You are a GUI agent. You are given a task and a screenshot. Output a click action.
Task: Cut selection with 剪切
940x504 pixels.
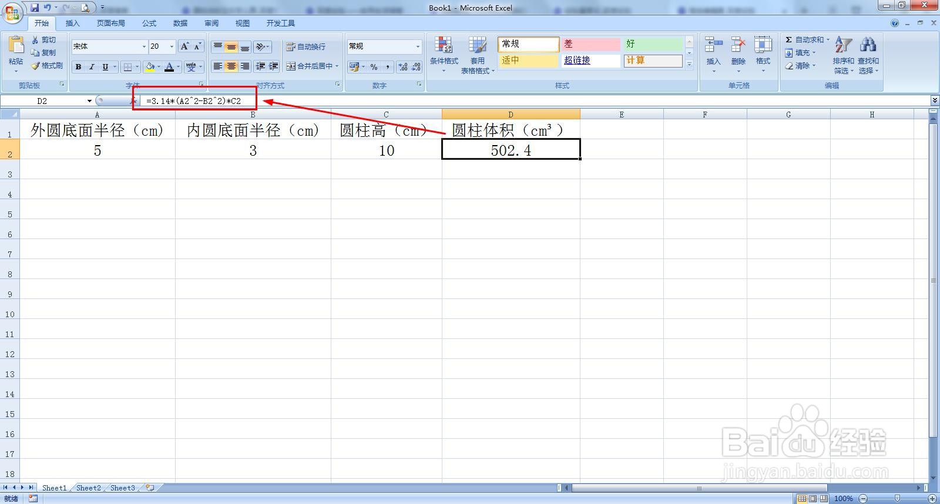click(45, 39)
